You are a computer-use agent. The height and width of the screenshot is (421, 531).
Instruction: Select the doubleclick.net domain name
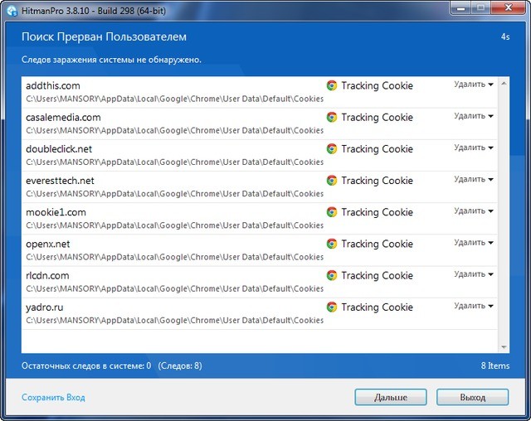(59, 149)
